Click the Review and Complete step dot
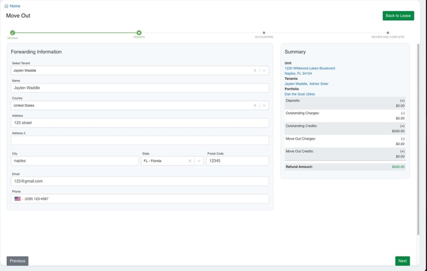The height and width of the screenshot is (271, 427). pos(388,33)
